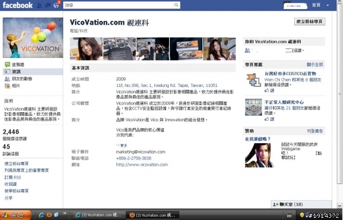Image resolution: width=343 pixels, height=220 pixels.
Task: Click the friends icon beside 朋友的動態
Action: pos(7,79)
